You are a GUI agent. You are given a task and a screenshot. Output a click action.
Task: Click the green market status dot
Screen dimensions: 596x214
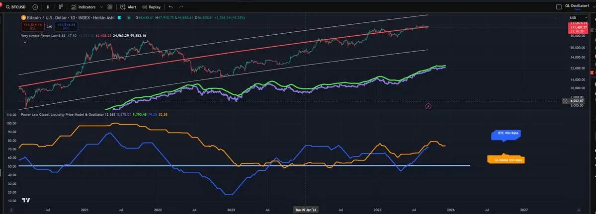(x=130, y=17)
